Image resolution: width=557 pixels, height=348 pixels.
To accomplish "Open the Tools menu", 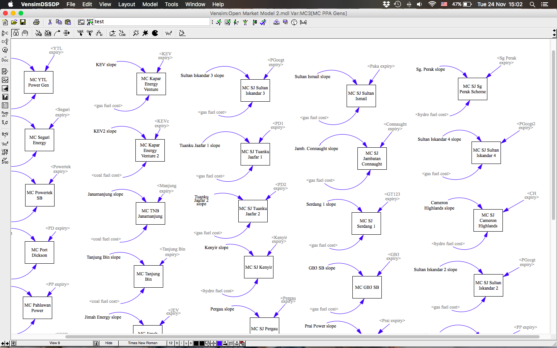I will 171,4.
